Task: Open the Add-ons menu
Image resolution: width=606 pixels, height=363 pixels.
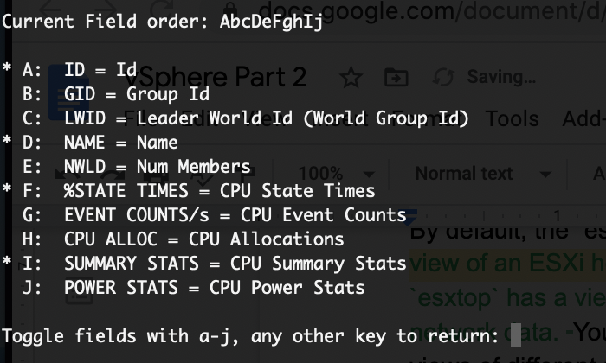Action: [x=584, y=119]
